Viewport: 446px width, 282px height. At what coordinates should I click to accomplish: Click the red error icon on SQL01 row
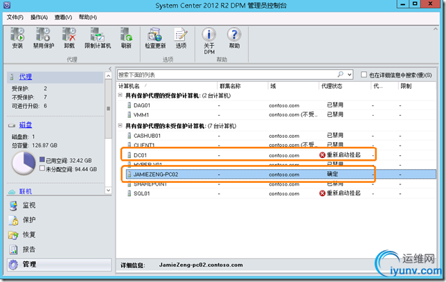click(322, 193)
